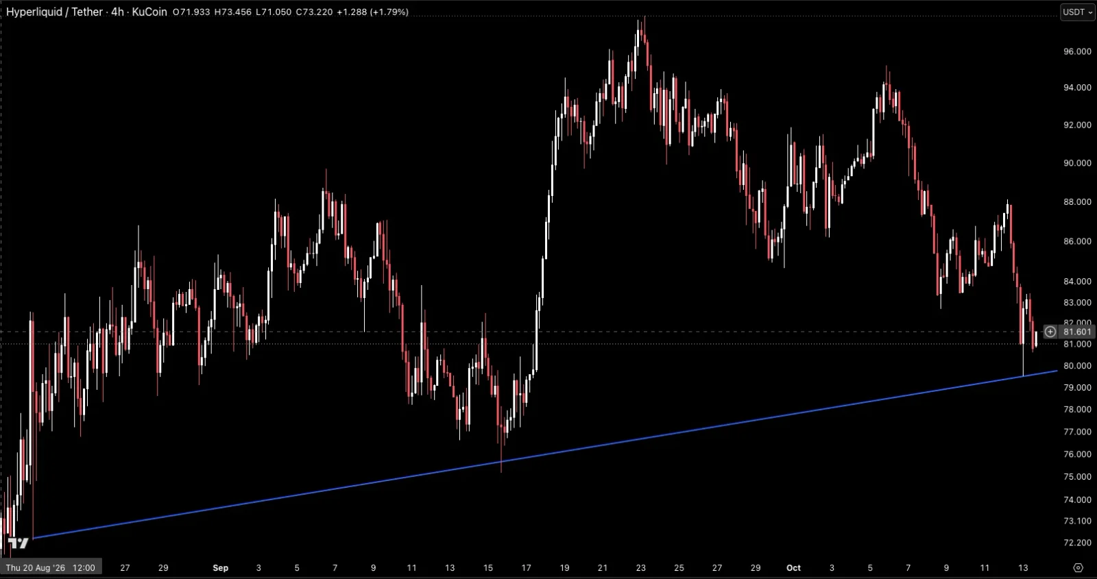Click the L71.050 low value in header
This screenshot has width=1097, height=579.
tap(274, 12)
